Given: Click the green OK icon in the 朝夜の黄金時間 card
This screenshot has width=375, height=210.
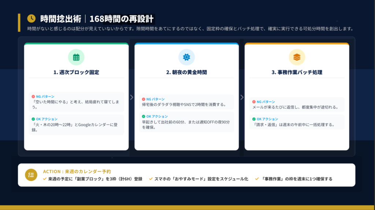Looking at the screenshot, I should pyautogui.click(x=144, y=117).
